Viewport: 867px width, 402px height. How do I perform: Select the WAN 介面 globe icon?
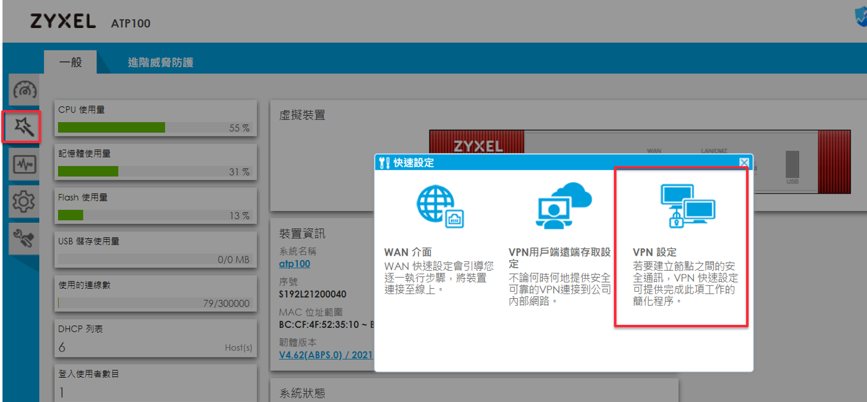pyautogui.click(x=440, y=207)
